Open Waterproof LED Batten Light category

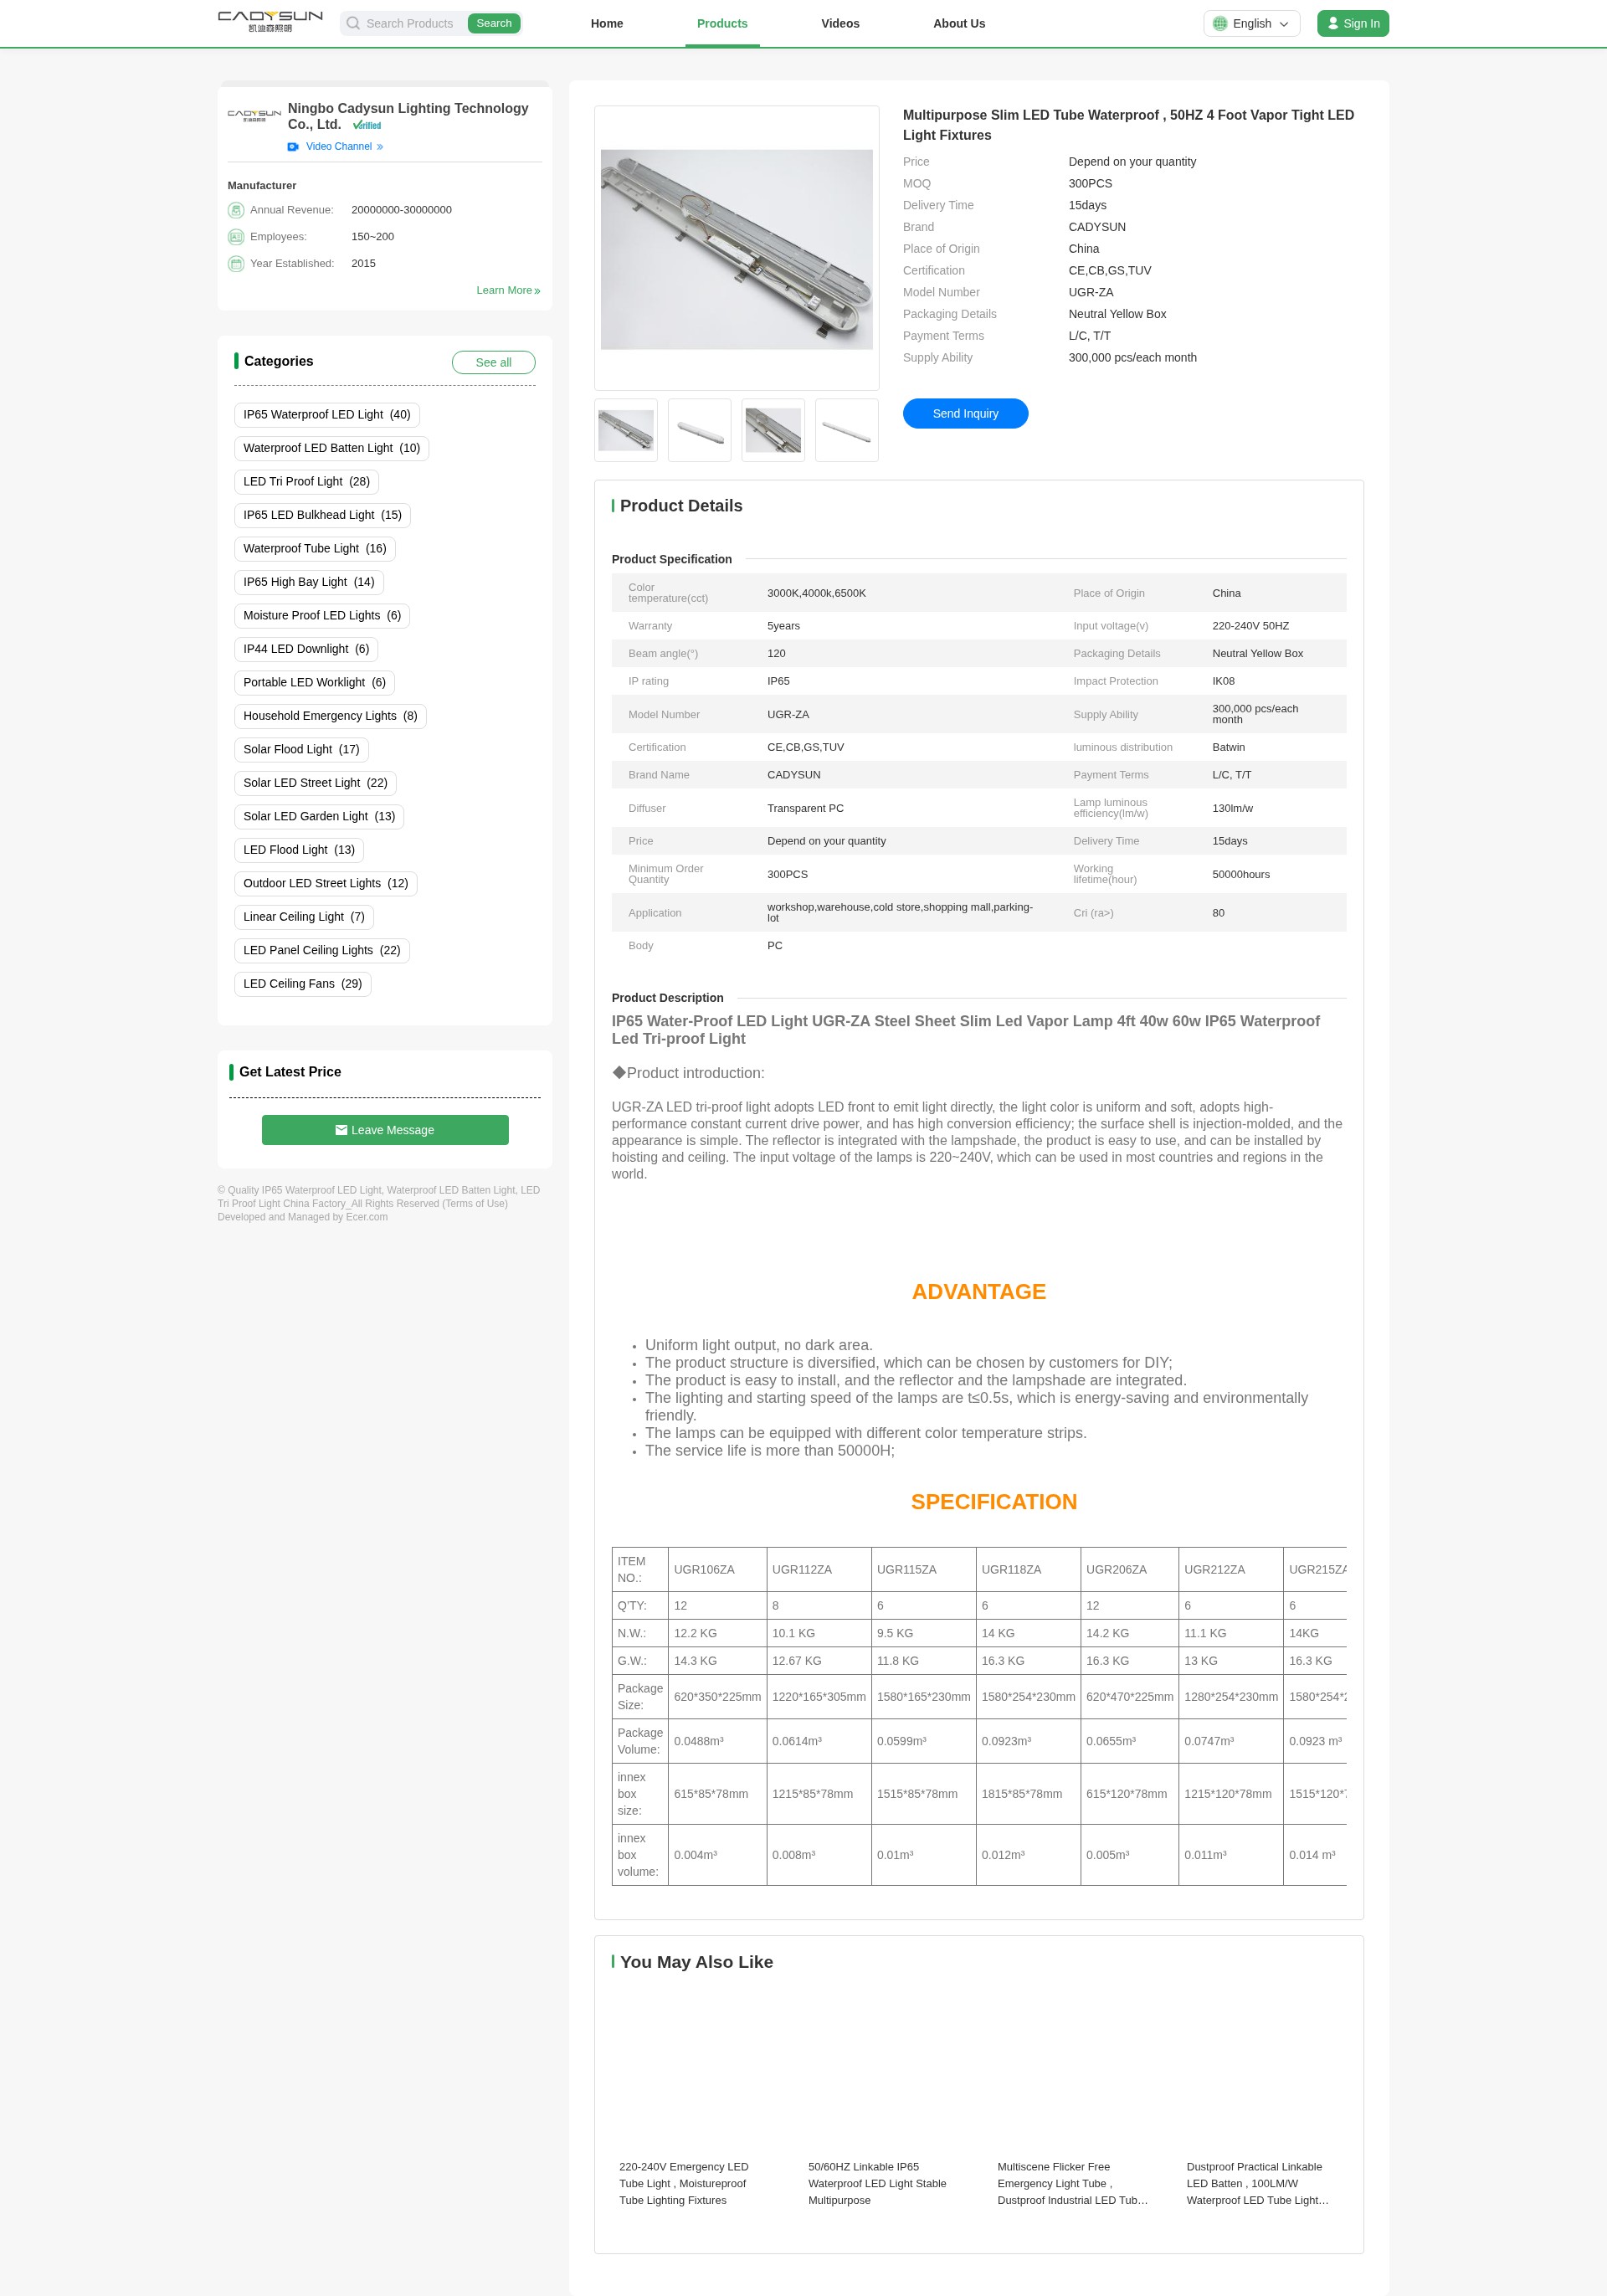point(332,448)
